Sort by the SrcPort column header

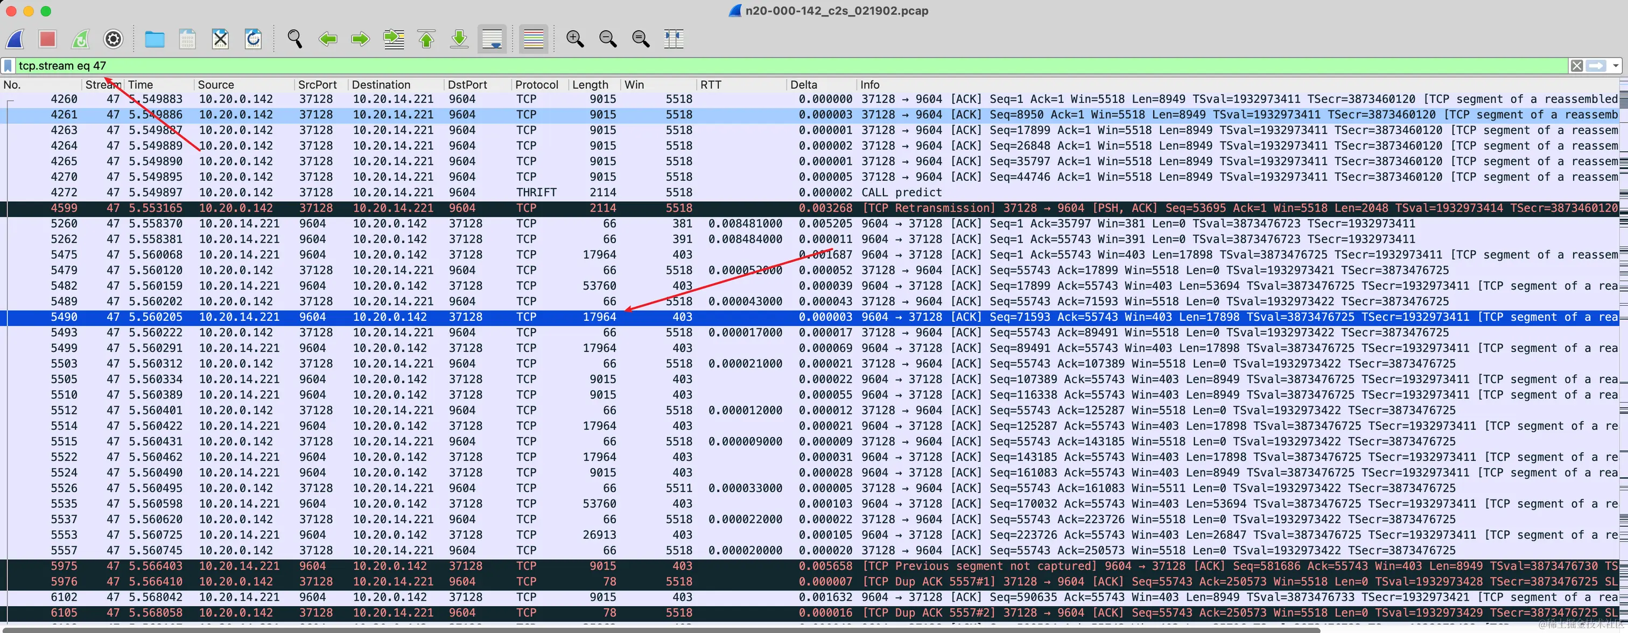(322, 85)
